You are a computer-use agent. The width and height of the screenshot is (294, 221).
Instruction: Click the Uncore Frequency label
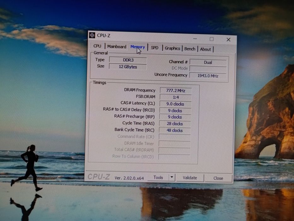pos(171,75)
